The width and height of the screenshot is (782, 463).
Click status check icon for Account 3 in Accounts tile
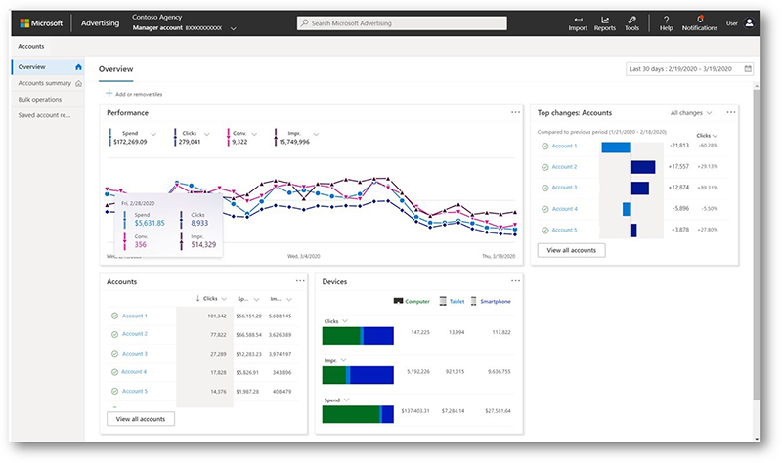(114, 354)
